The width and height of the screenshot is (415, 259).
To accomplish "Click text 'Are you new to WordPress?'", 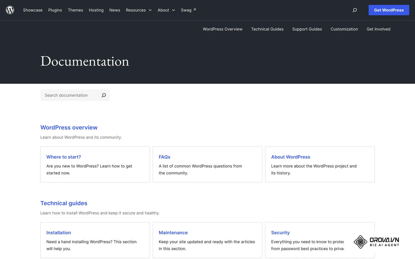I will 73,166.
